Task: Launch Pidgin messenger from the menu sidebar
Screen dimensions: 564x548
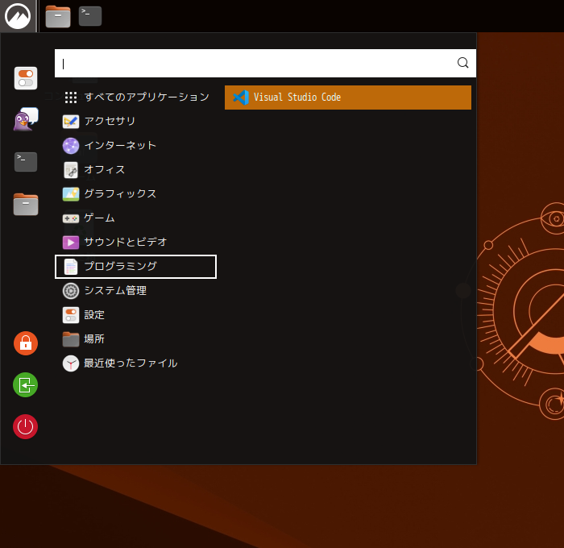Action: tap(26, 119)
